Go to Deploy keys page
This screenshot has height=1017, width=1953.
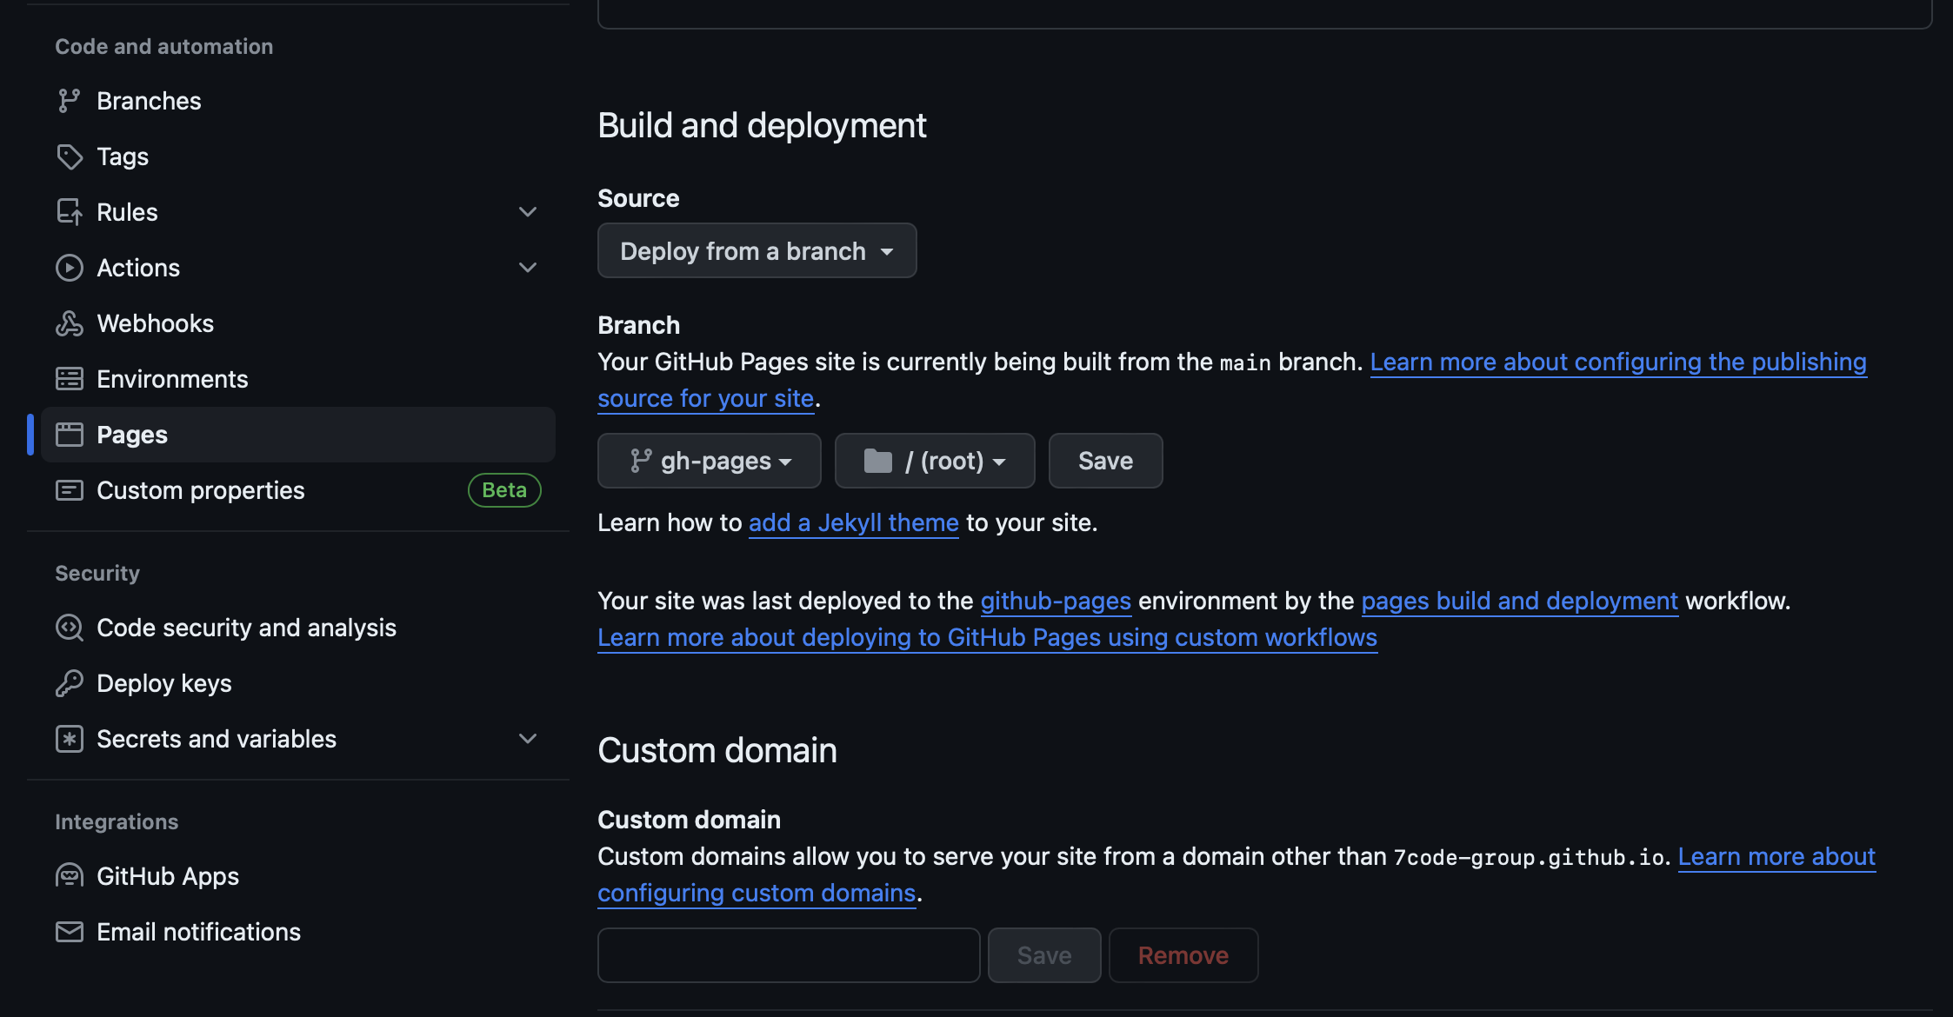(x=298, y=683)
